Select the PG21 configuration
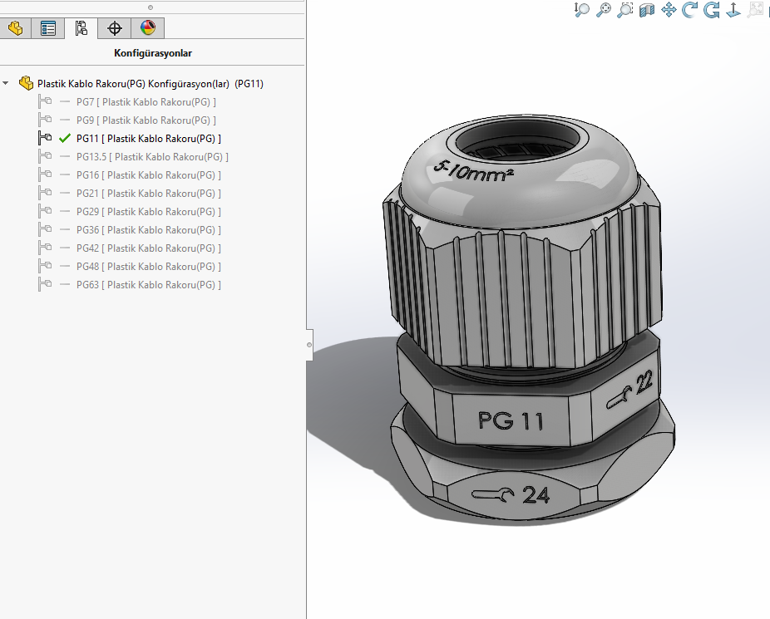 pos(148,194)
